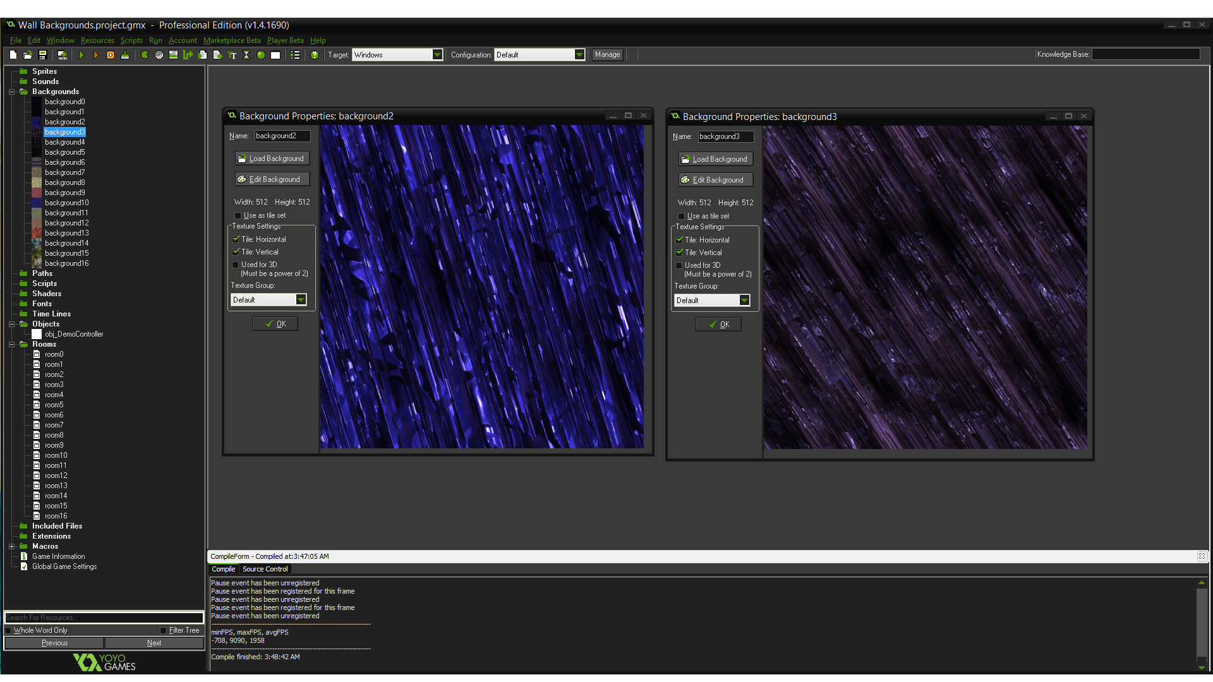
Task: Click Load Background for background3
Action: click(x=715, y=159)
